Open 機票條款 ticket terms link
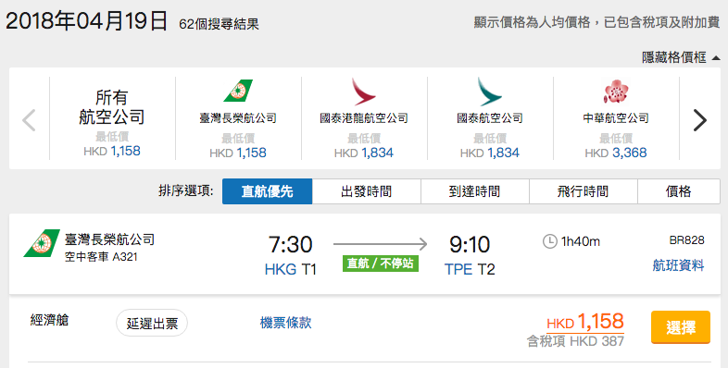 [x=286, y=323]
